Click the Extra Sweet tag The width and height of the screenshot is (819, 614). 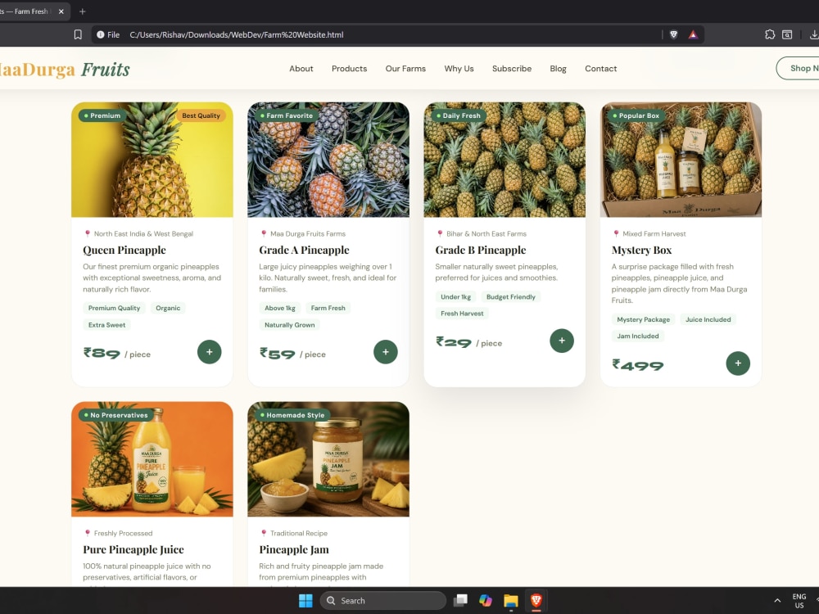coord(106,325)
